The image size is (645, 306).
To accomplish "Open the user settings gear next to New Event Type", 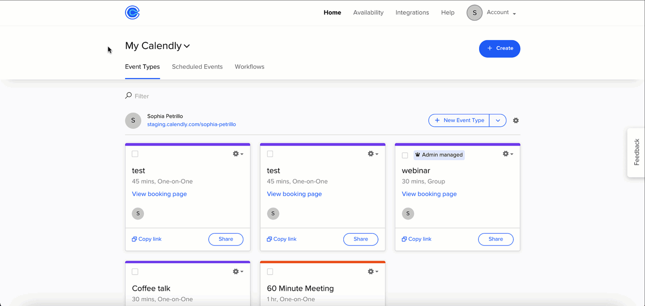I will [x=516, y=120].
